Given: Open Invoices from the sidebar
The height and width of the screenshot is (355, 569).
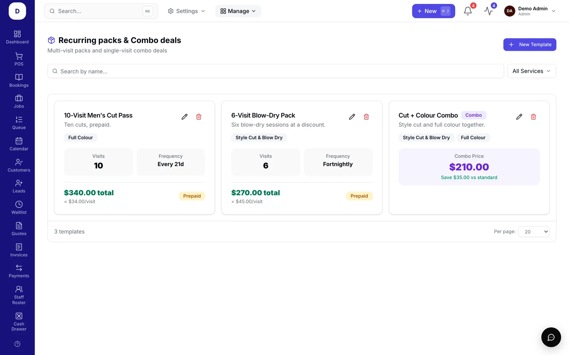Looking at the screenshot, I should point(19,250).
